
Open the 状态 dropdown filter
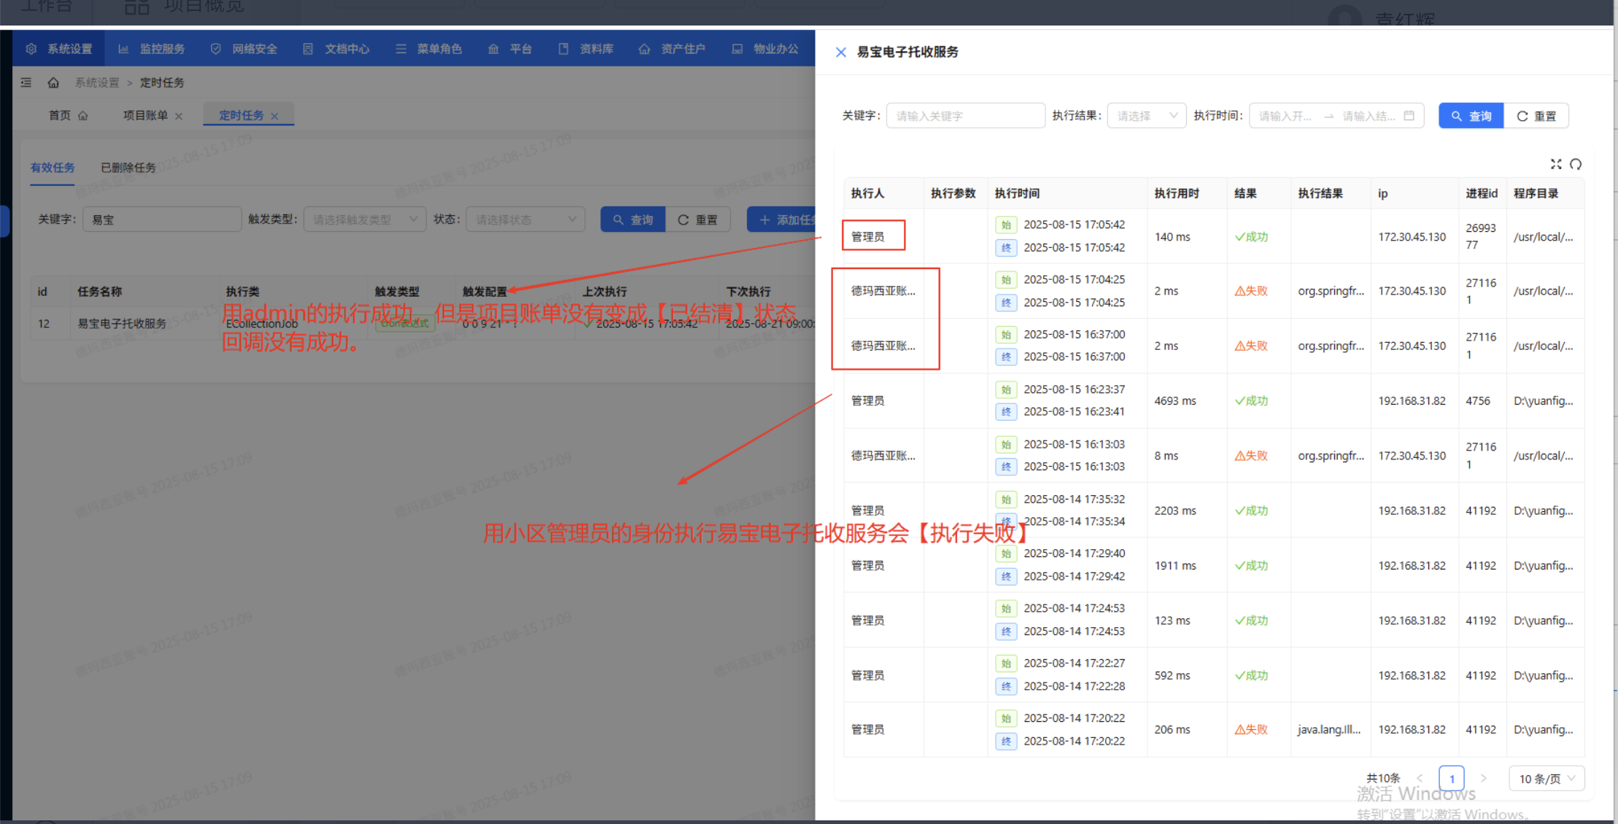(525, 219)
